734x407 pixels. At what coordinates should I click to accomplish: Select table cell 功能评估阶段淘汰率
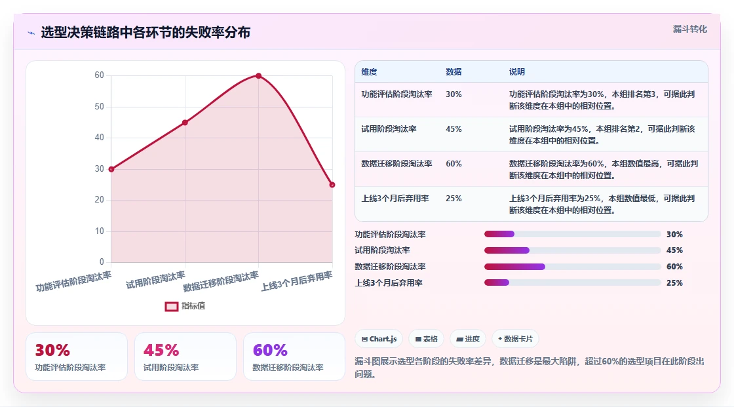[396, 94]
